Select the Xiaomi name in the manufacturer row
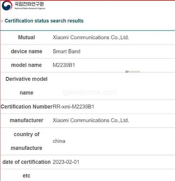 point(91,120)
